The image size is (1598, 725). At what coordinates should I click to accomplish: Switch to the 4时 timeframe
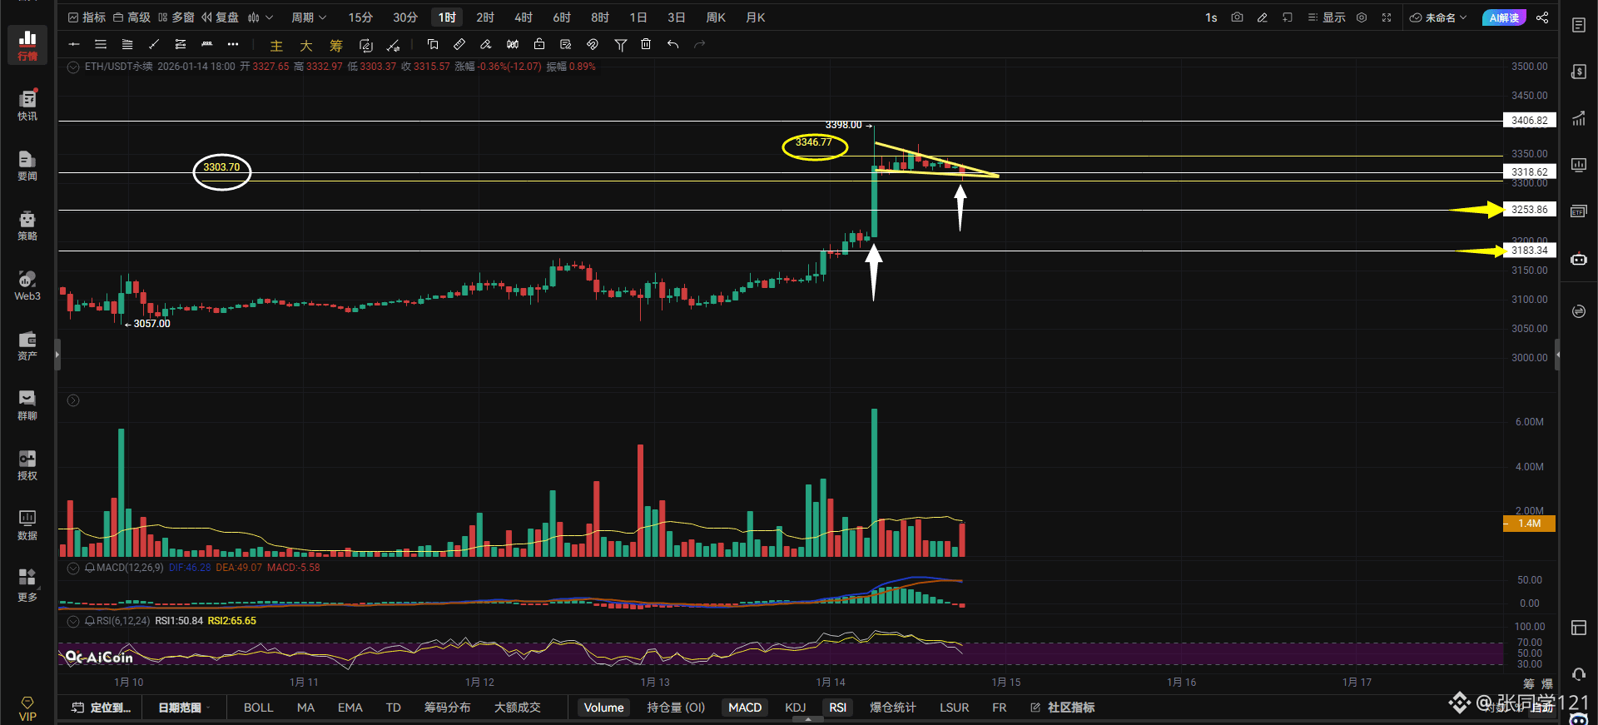tap(524, 17)
